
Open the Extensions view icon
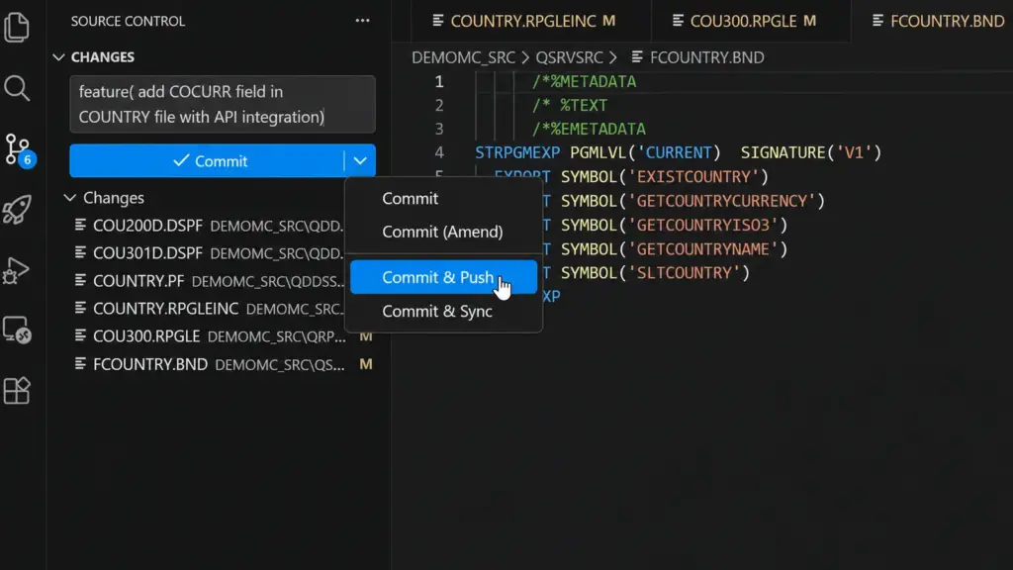[17, 390]
